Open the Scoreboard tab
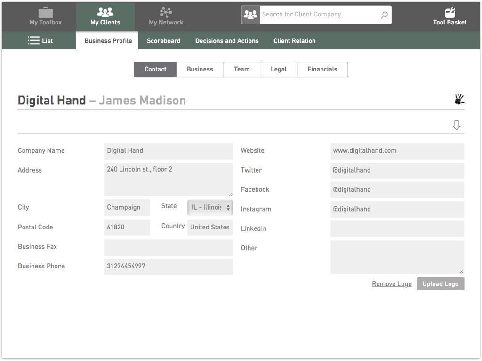 163,41
